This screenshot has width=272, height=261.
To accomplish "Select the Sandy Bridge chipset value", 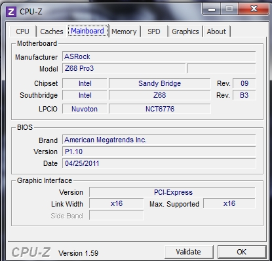I will click(x=160, y=83).
